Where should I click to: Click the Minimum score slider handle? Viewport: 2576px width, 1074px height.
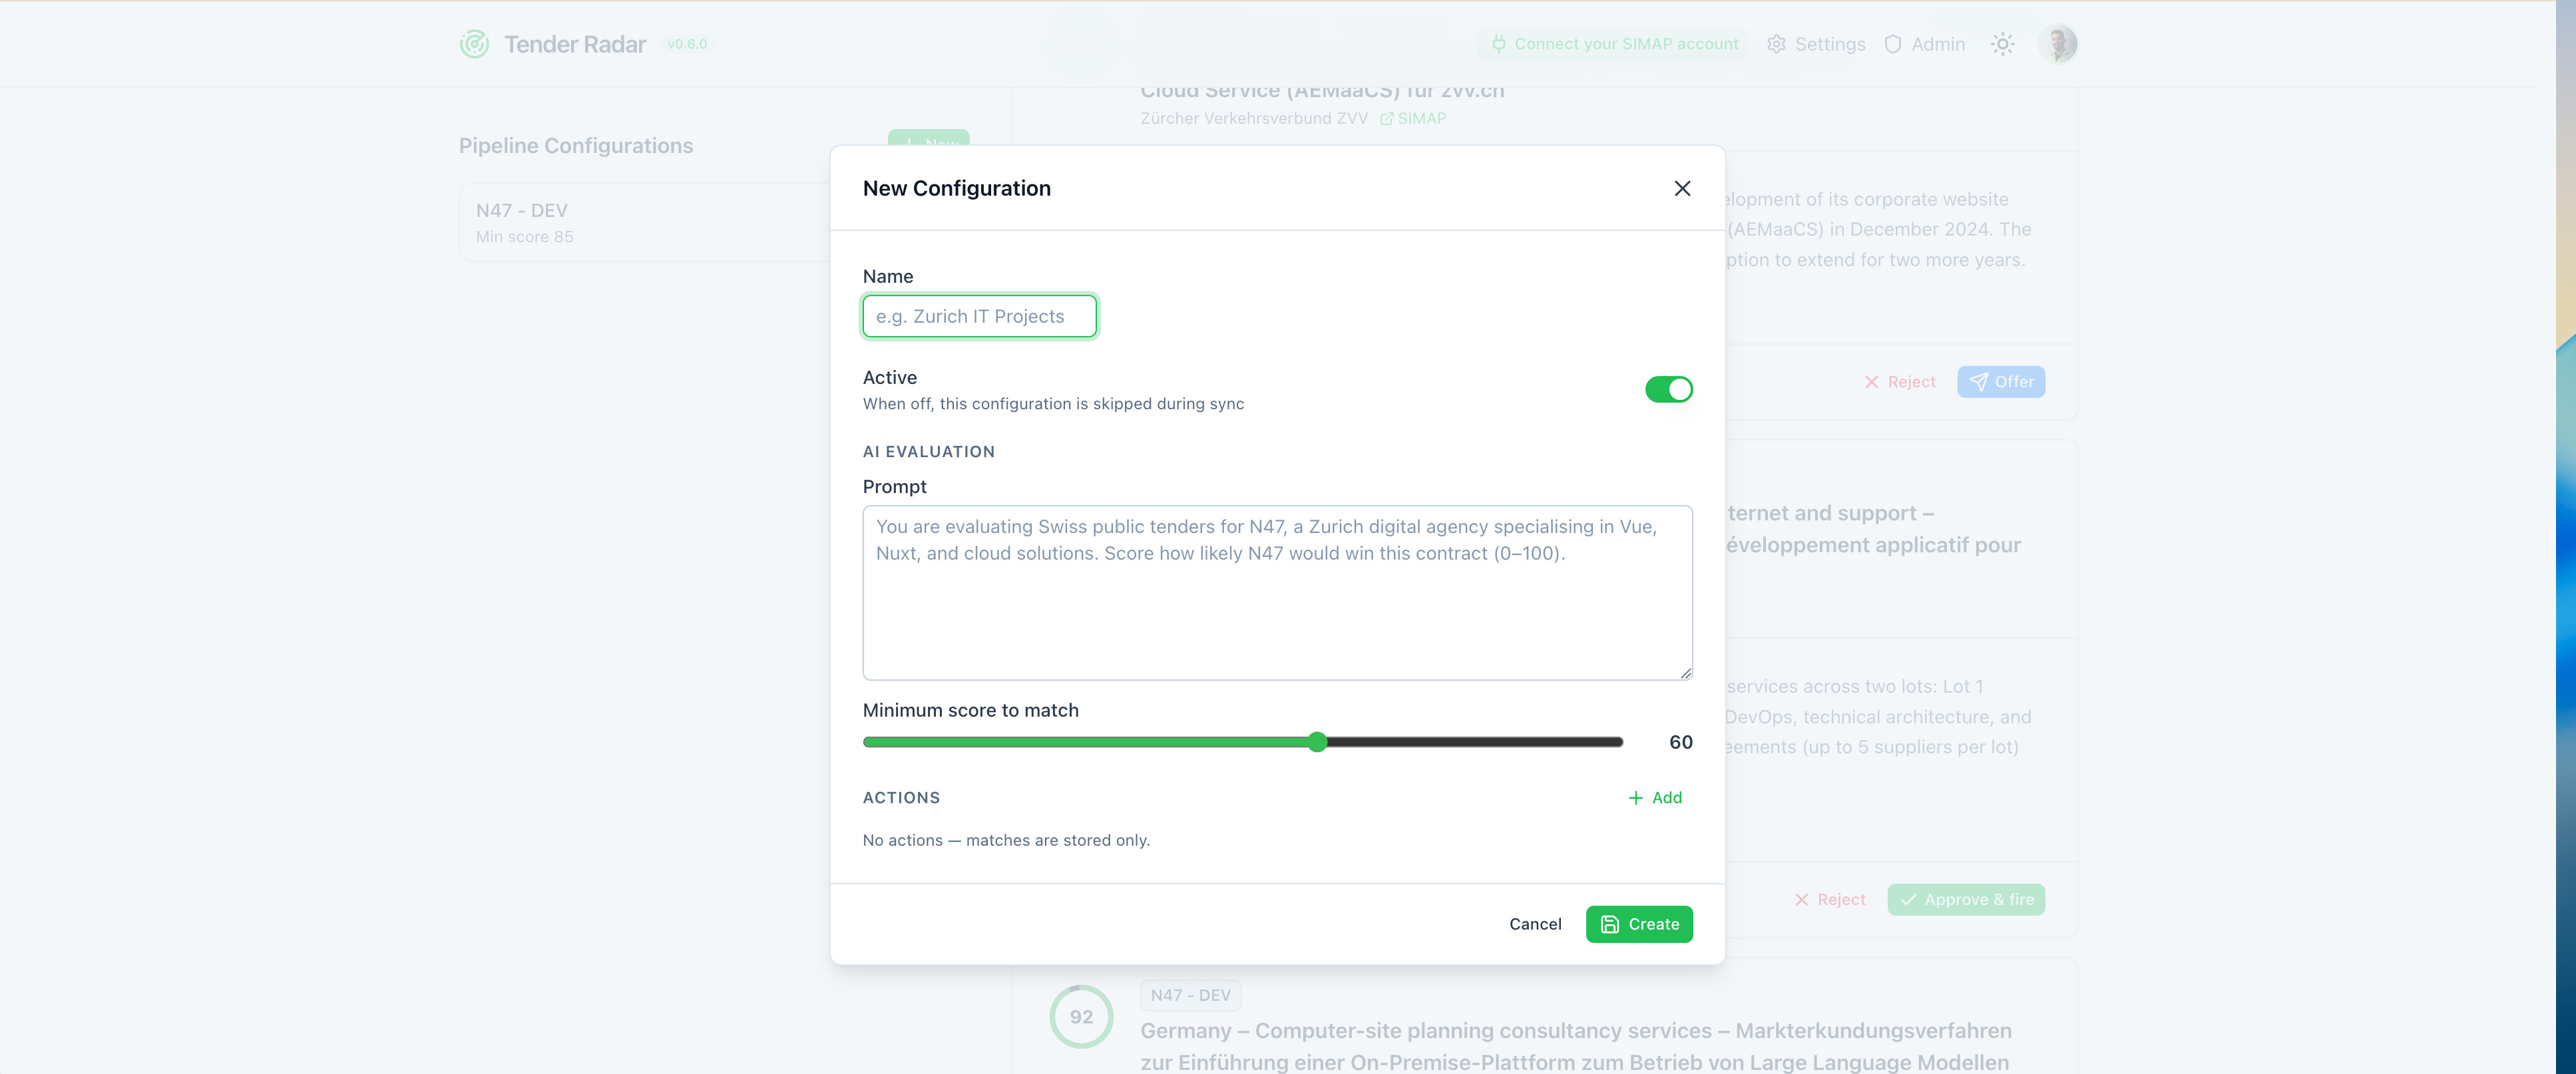click(x=1317, y=742)
